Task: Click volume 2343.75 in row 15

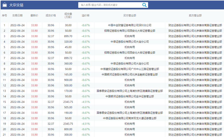Action: (68, 102)
